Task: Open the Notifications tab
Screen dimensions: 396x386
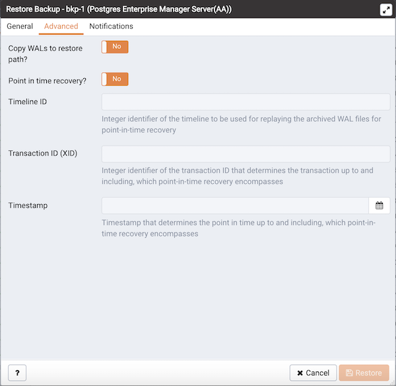Action: point(111,26)
